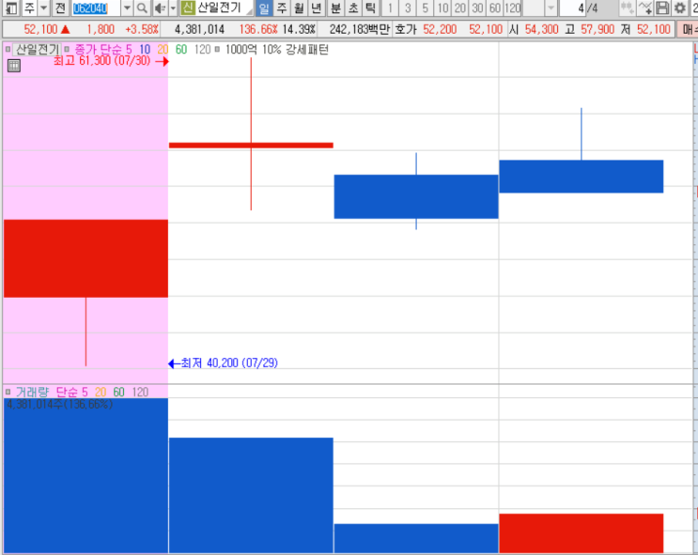Click the candlestick add chart icon
This screenshot has width=698, height=555.
627,8
